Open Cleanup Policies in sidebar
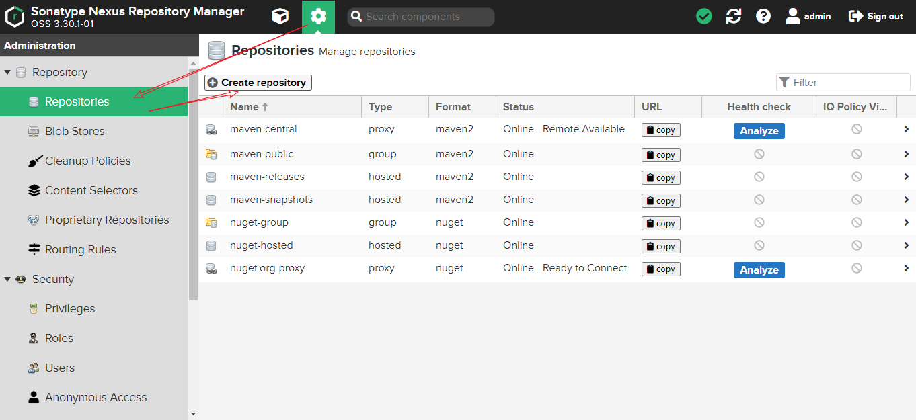This screenshot has width=916, height=420. pos(87,161)
